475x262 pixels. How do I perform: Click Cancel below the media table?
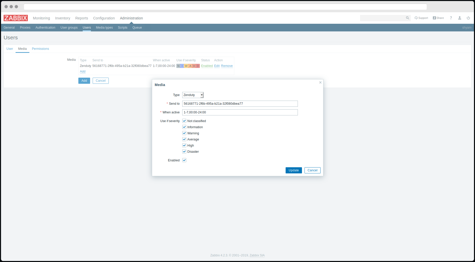click(101, 81)
